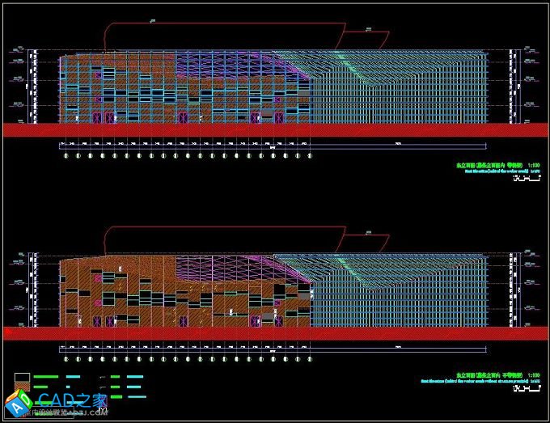Screen dimensions: 550x423
Task: Select the upper elevation green title text
Action: point(489,167)
